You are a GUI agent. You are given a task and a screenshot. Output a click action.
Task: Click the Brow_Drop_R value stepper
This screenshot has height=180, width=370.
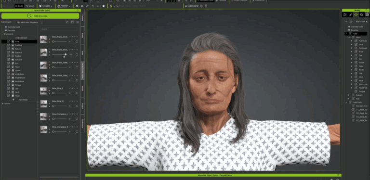(77, 106)
